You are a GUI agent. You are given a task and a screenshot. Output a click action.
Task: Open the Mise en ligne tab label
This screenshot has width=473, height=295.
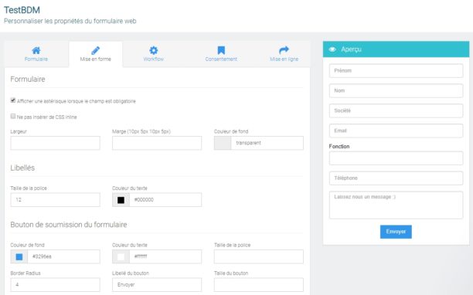click(284, 59)
